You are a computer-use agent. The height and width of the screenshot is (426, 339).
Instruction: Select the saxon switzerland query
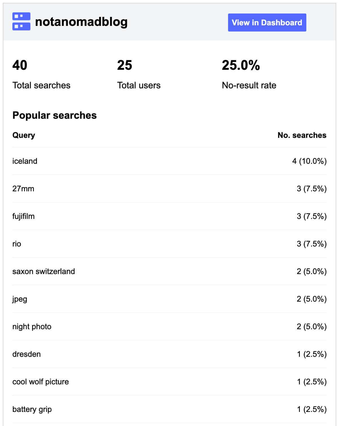tap(44, 272)
